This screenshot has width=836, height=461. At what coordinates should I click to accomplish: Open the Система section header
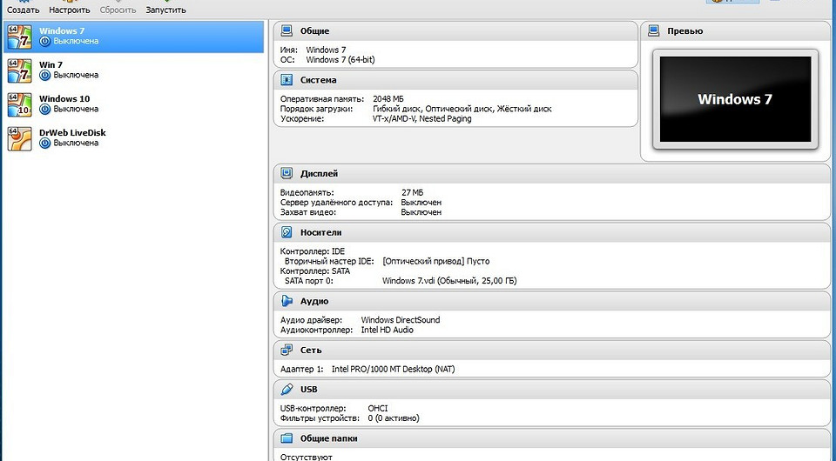[455, 80]
